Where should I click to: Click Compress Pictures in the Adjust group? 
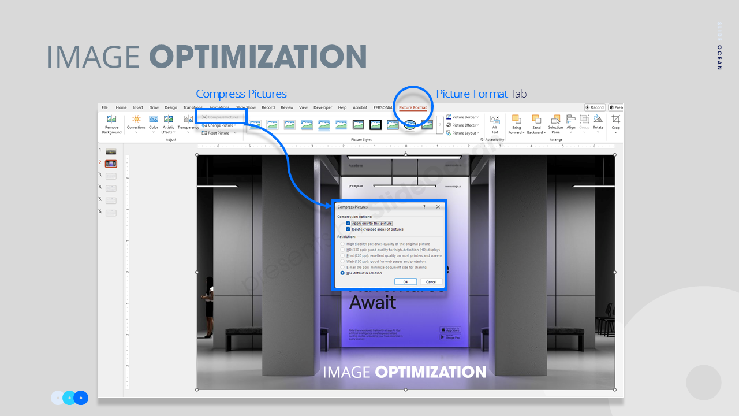pos(220,117)
